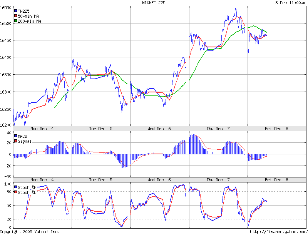Click the red Stoch %D legend swatch
Viewport: 308px width, 234px height.
click(x=15, y=192)
